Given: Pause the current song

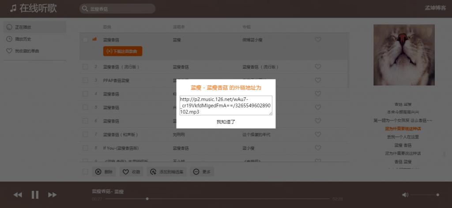Looking at the screenshot, I should [35, 195].
